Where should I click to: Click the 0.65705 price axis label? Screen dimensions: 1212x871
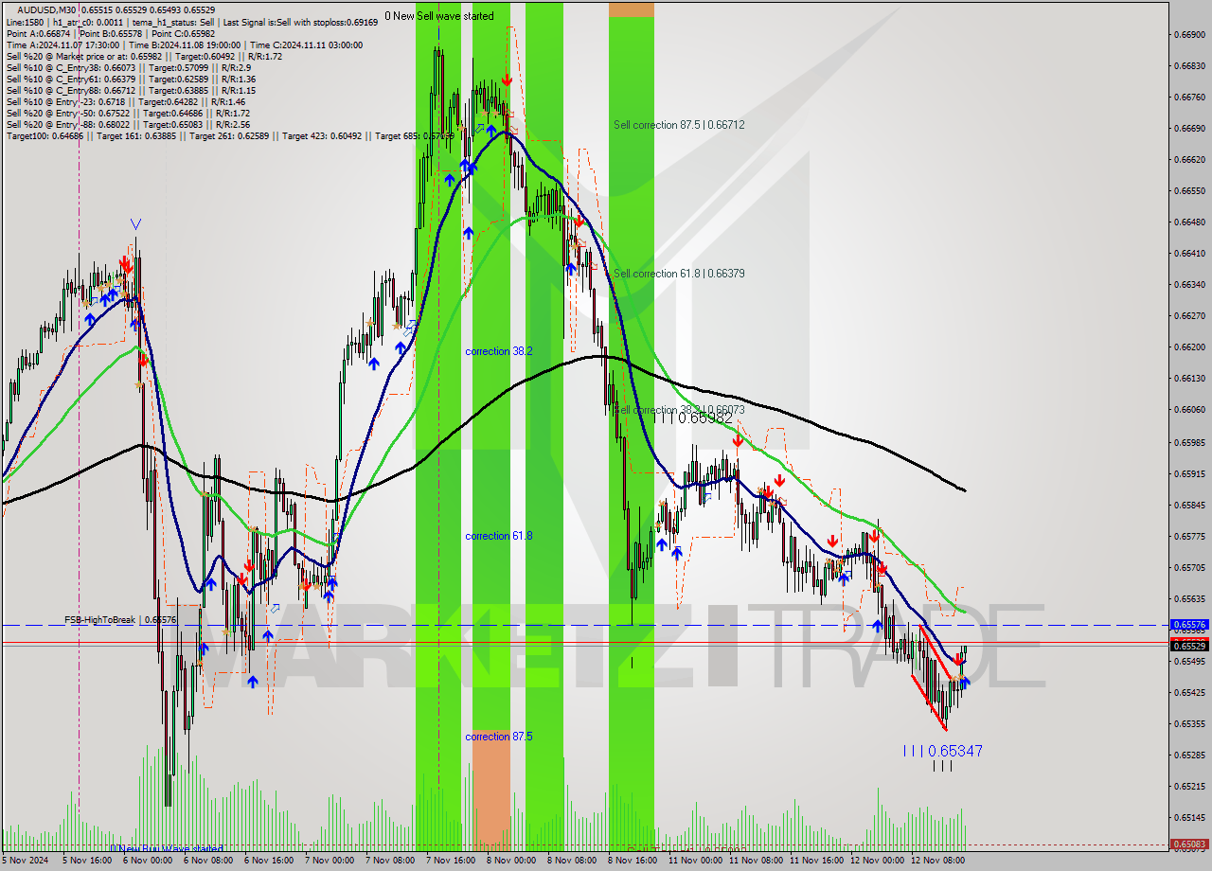(1189, 568)
